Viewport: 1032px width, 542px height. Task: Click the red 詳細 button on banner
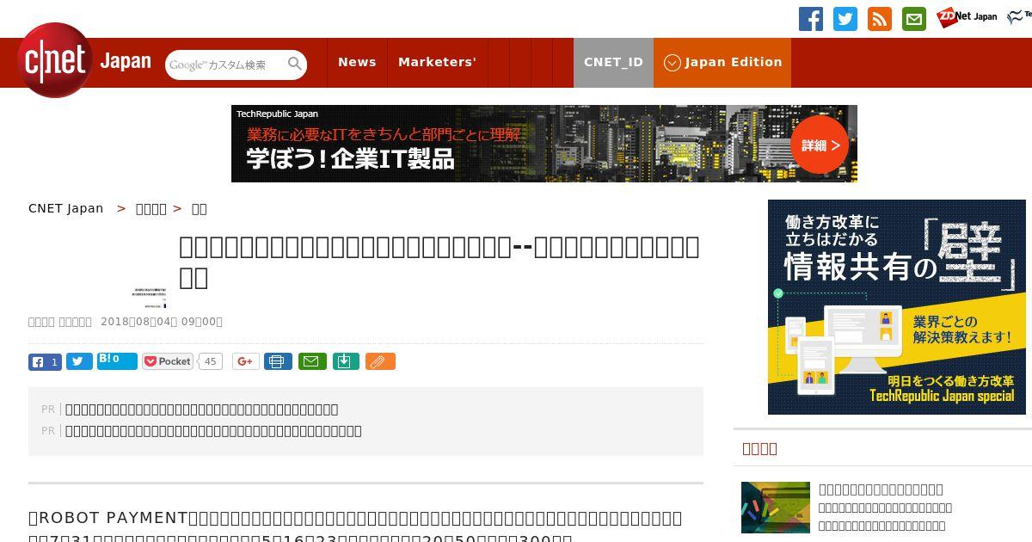point(820,145)
